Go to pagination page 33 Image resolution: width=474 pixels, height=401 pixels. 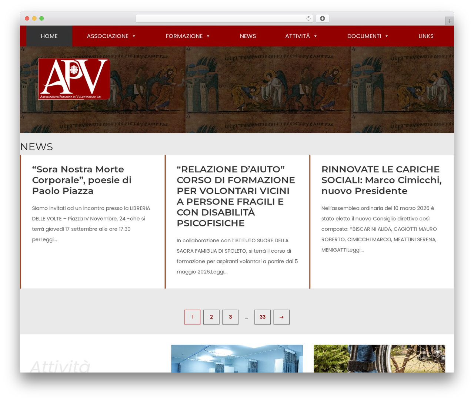click(x=263, y=317)
